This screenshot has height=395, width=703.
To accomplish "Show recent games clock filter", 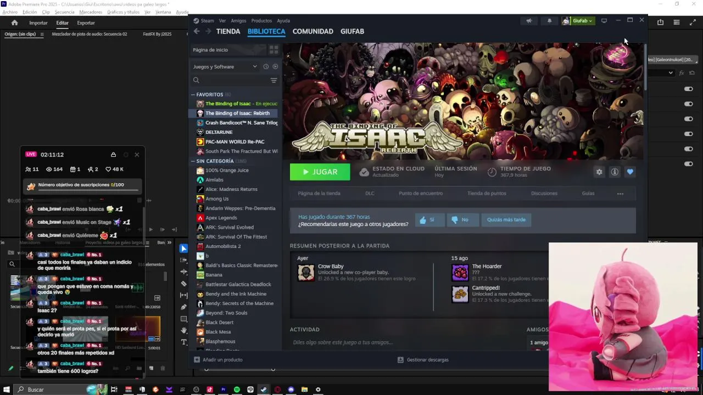I will point(266,66).
